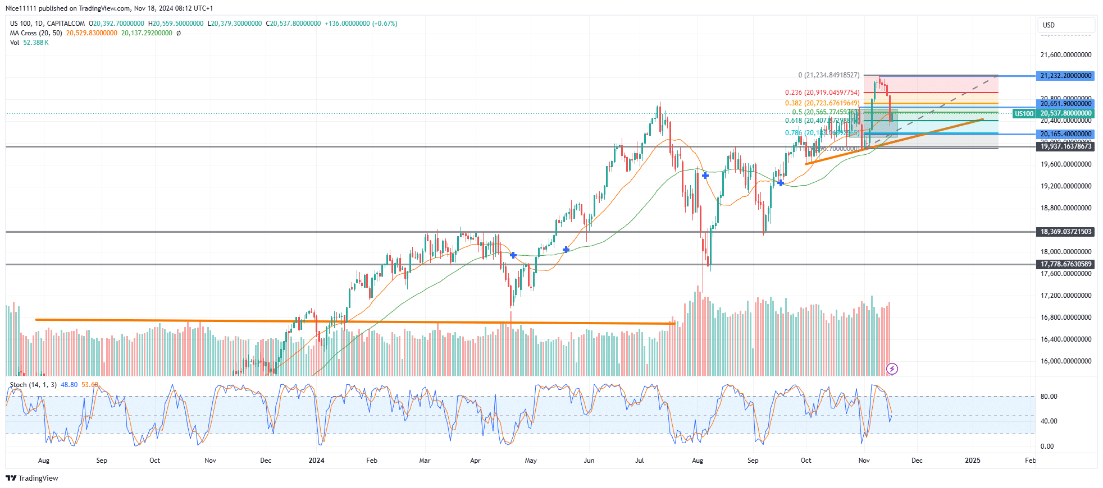The image size is (1103, 488).
Task: Click the 2025 label on time axis
Action: (x=973, y=461)
